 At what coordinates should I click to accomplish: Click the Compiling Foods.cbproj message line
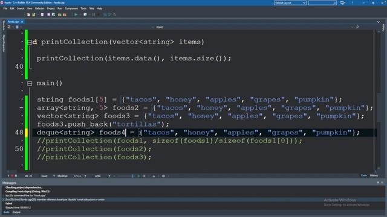[x=27, y=192]
